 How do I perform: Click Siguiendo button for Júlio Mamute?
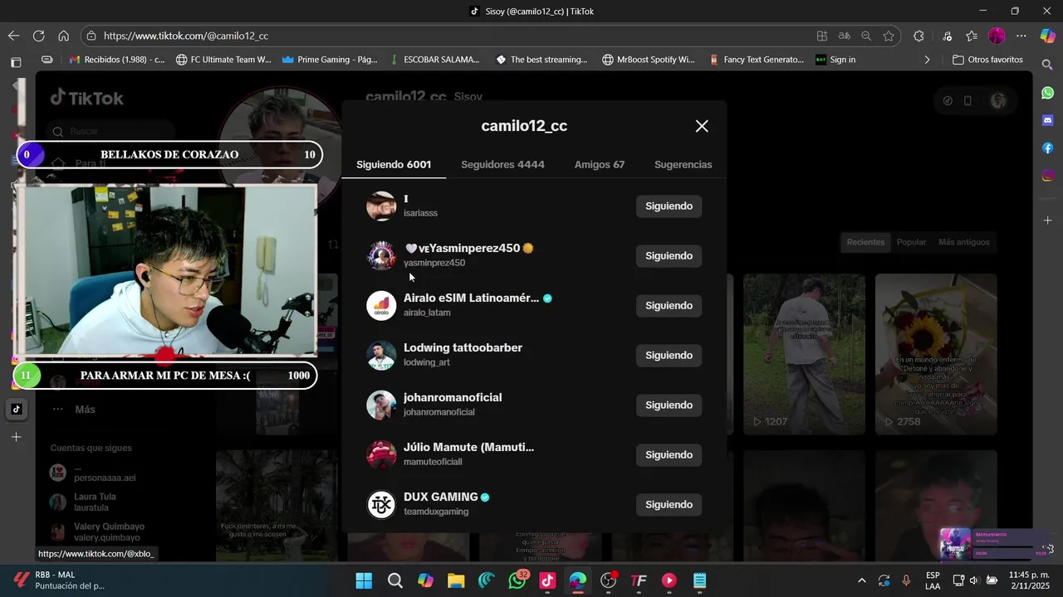669,455
